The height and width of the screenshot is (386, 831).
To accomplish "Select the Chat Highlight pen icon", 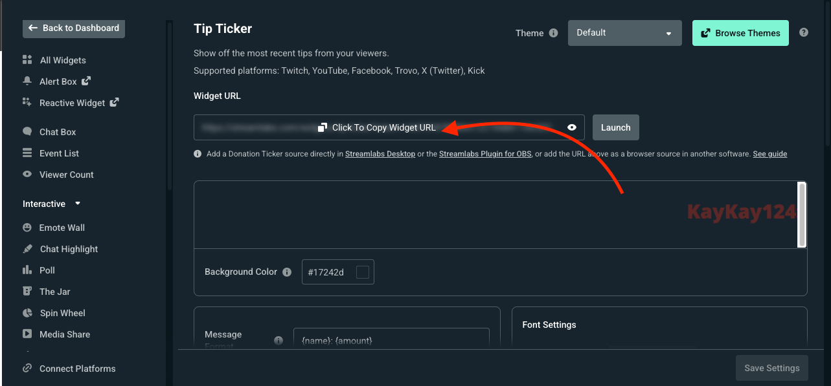I will tap(27, 248).
